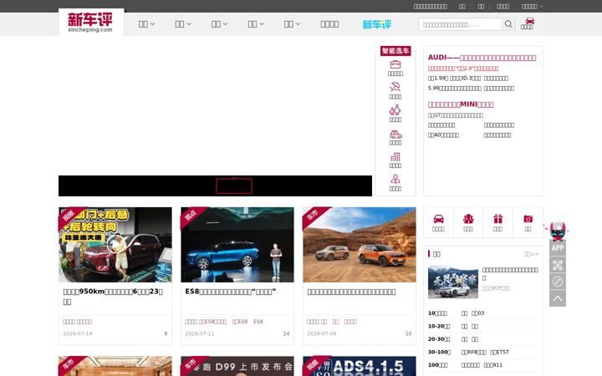Go to the 新车评 xincheping.com logo

coord(90,23)
